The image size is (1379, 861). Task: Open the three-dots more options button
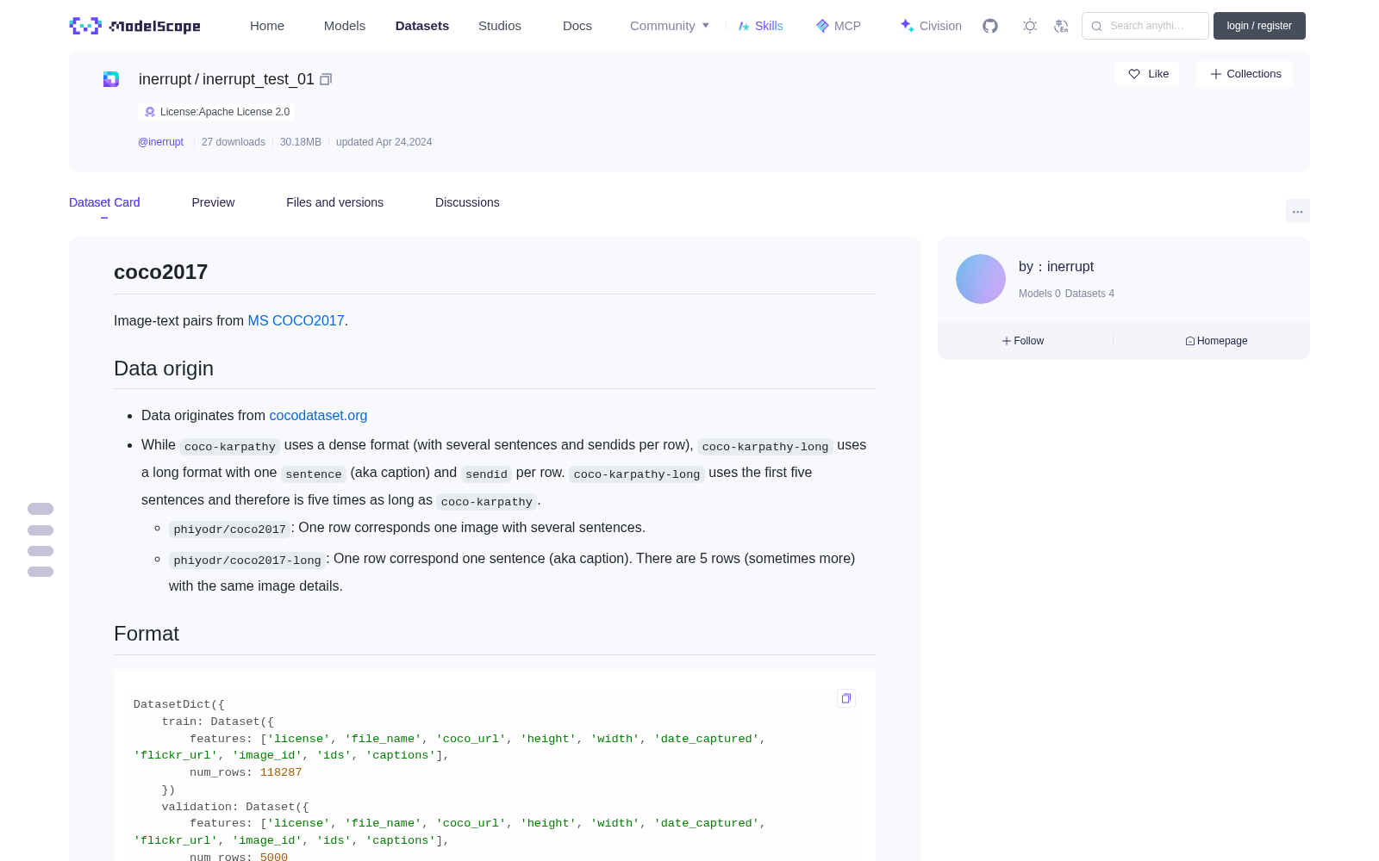point(1297,211)
